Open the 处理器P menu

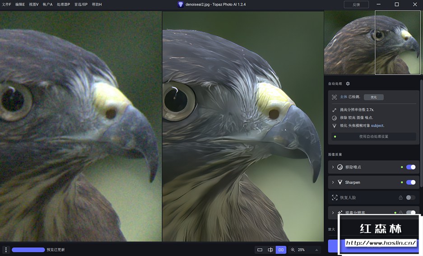[63, 5]
